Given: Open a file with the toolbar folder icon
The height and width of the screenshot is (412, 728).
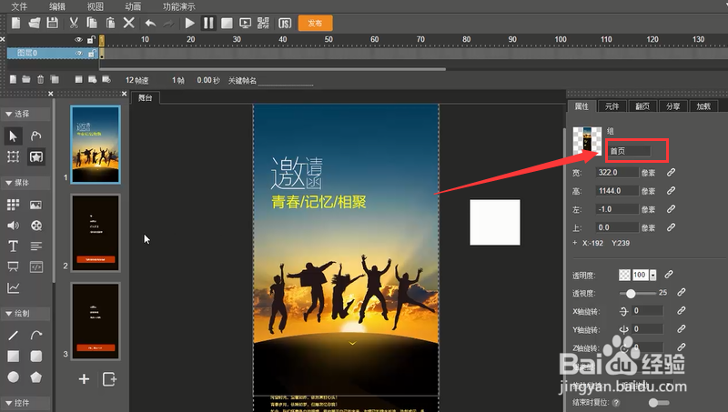Looking at the screenshot, I should click(35, 23).
